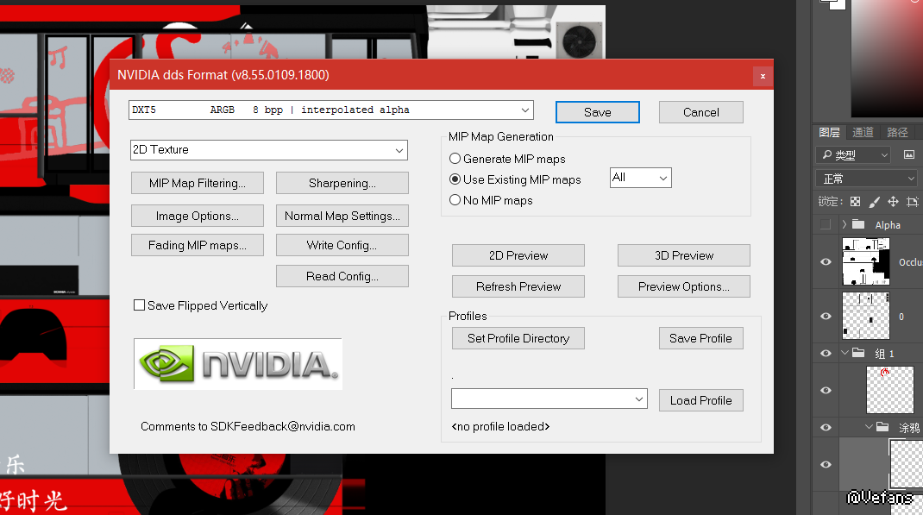
Task: Toggle eye icon beside the red-logo thumbnail
Action: click(x=826, y=390)
